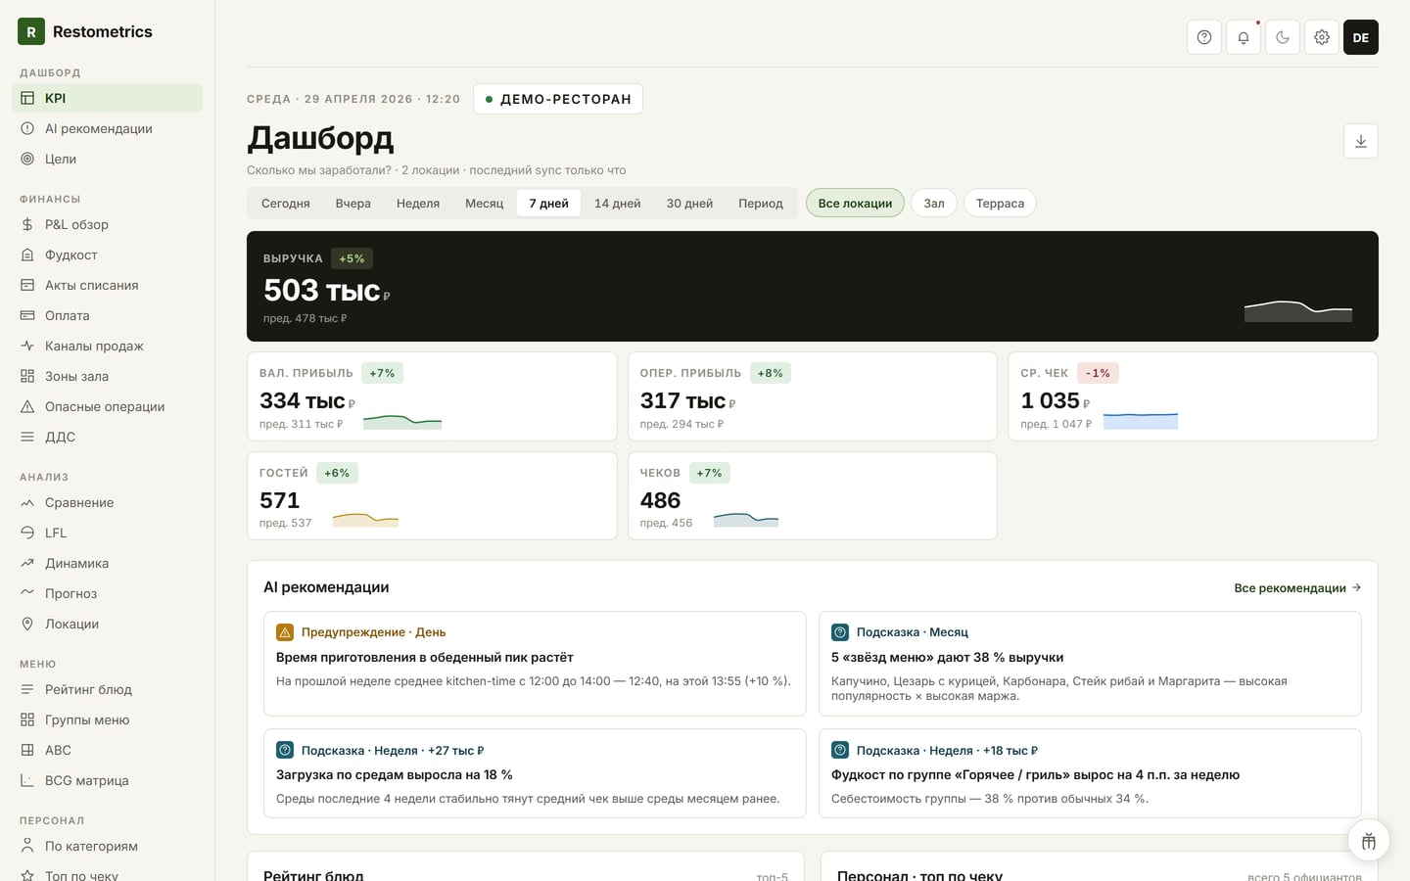Click the LFL sidebar icon
Image resolution: width=1410 pixels, height=881 pixels.
pos(27,533)
